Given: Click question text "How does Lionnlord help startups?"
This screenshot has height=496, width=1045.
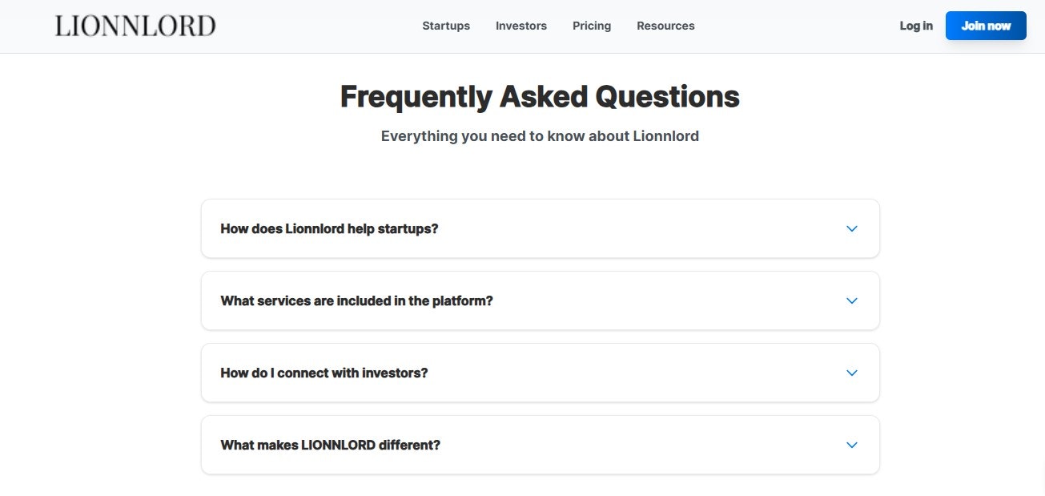Looking at the screenshot, I should 329,228.
